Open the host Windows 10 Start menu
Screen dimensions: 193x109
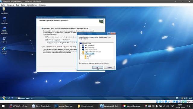tap(3, 106)
